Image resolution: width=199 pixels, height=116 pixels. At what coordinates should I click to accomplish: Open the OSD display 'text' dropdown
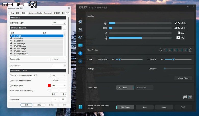click(x=59, y=75)
